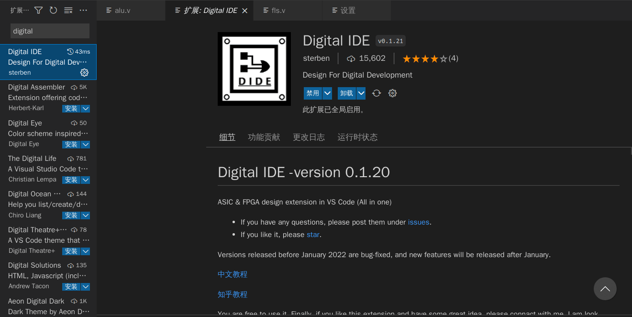The image size is (632, 317).
Task: Select the Digital Assembler extension
Action: pyautogui.click(x=48, y=98)
